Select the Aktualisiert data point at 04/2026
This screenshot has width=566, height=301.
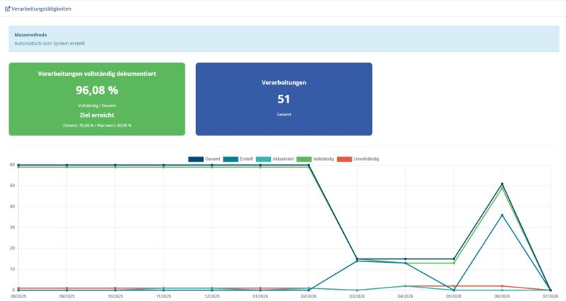[x=405, y=286]
